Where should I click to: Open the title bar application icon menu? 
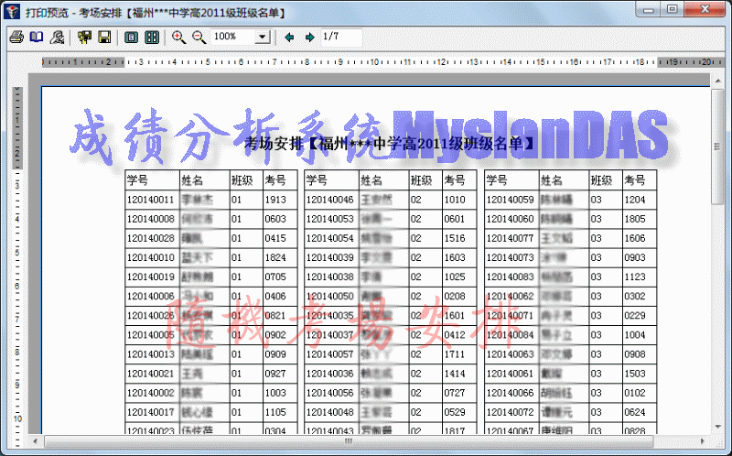[13, 12]
